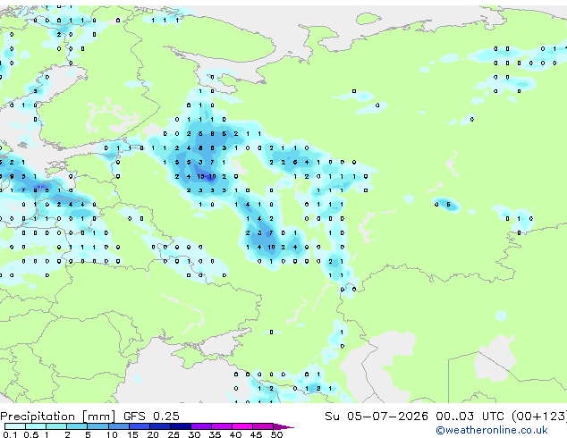Click the 0.1–0.5 mm palest cyan legend swatch
Viewport: 567px width, 438px height.
(x=15, y=426)
